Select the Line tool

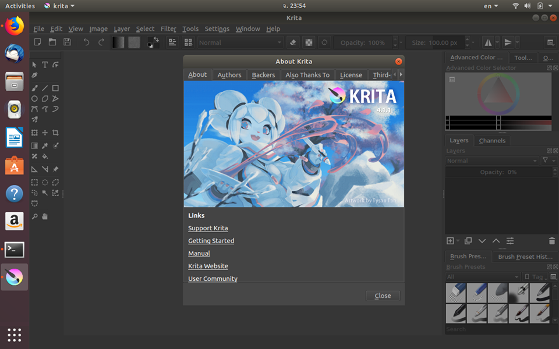coord(45,88)
